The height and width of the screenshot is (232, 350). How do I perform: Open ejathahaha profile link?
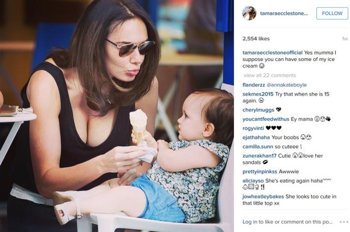pyautogui.click(x=256, y=137)
